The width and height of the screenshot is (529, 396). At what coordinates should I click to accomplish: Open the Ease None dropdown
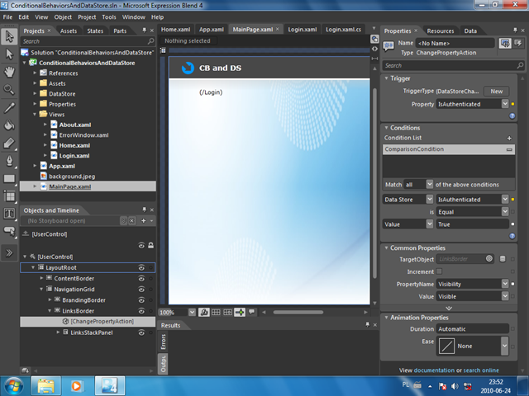(x=504, y=346)
